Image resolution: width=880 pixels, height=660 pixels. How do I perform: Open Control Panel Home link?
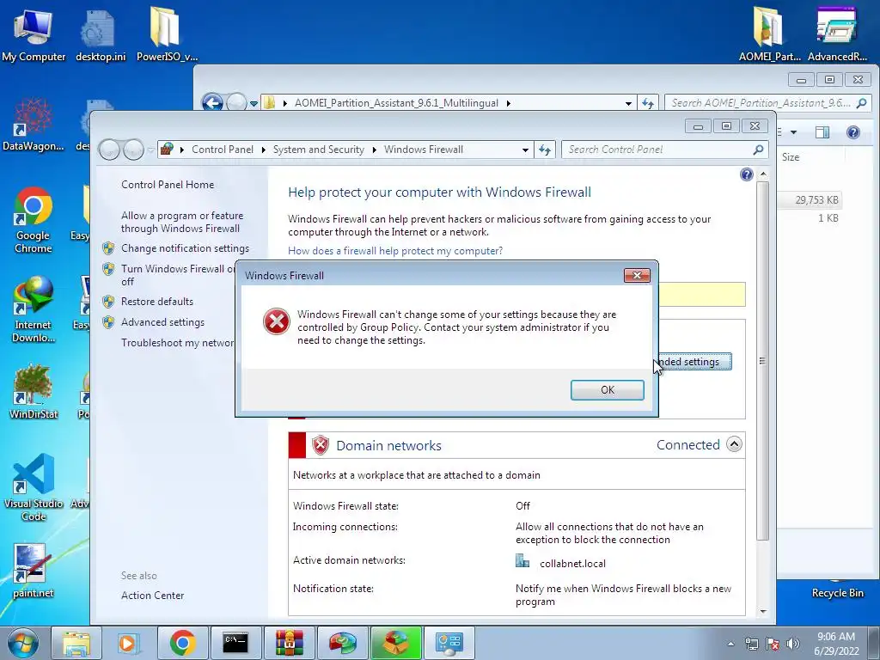click(x=168, y=185)
